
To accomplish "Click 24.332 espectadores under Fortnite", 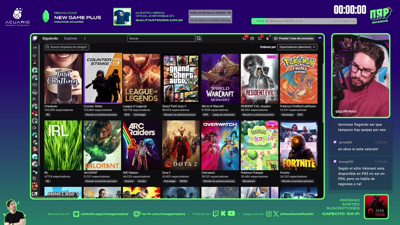I will click(293, 177).
